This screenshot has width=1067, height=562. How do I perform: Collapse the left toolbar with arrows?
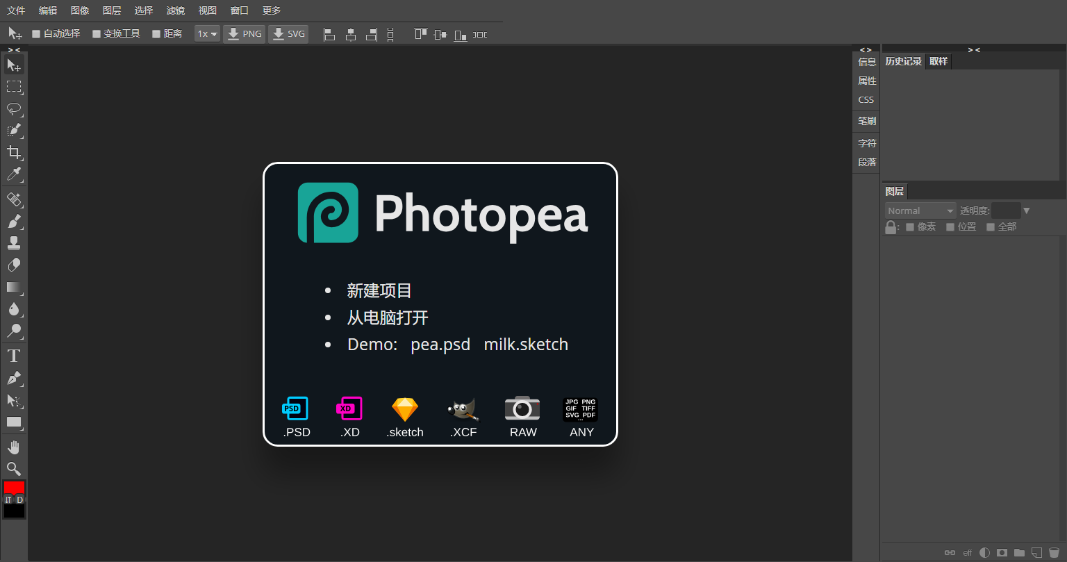pos(14,49)
